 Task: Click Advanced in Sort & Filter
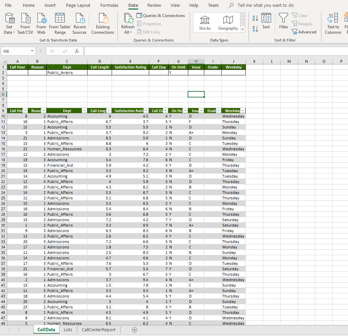[304, 32]
